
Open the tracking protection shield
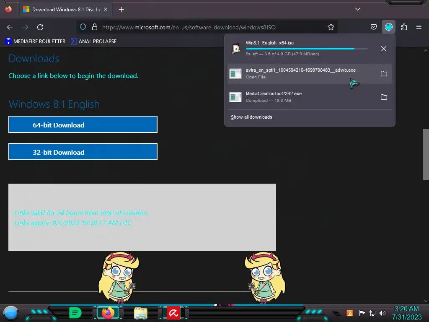83,27
